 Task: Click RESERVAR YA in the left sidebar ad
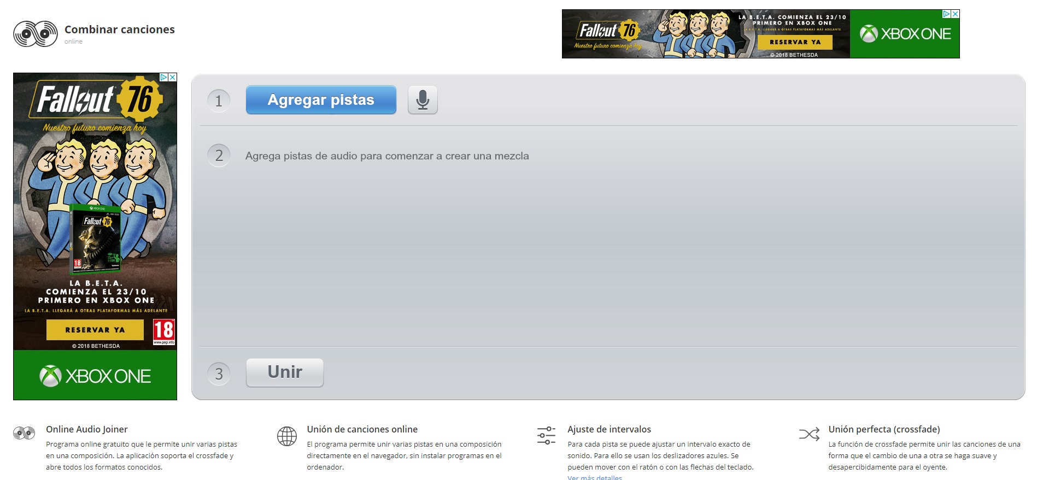pyautogui.click(x=95, y=330)
